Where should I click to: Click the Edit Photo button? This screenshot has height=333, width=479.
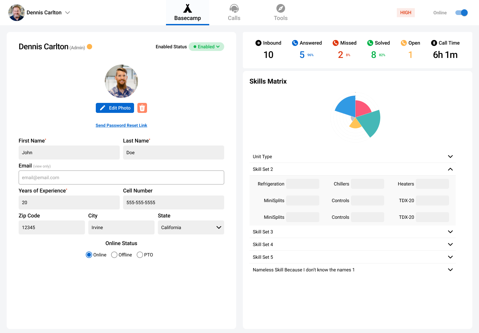pyautogui.click(x=115, y=108)
